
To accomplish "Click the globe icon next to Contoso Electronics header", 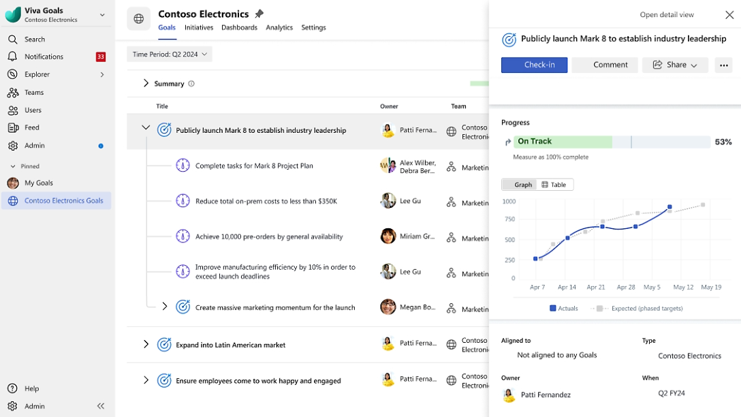I will 138,19.
